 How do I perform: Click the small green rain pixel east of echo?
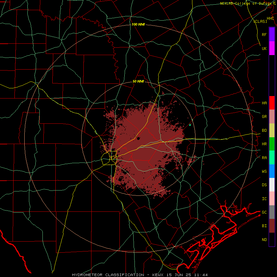tap(190, 125)
